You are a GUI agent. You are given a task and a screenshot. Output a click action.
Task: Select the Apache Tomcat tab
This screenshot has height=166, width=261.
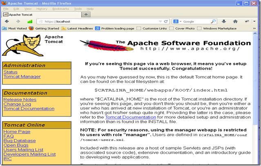42,14
